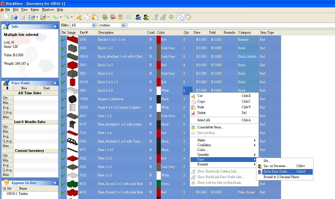This screenshot has height=199, width=335.
Task: Toggle status checkmark for Panel 4 x 4 x 6 row
Action: pos(63,108)
